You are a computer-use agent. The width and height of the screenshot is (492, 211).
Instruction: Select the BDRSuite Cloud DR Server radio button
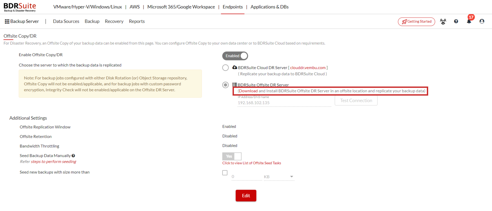tap(225, 68)
